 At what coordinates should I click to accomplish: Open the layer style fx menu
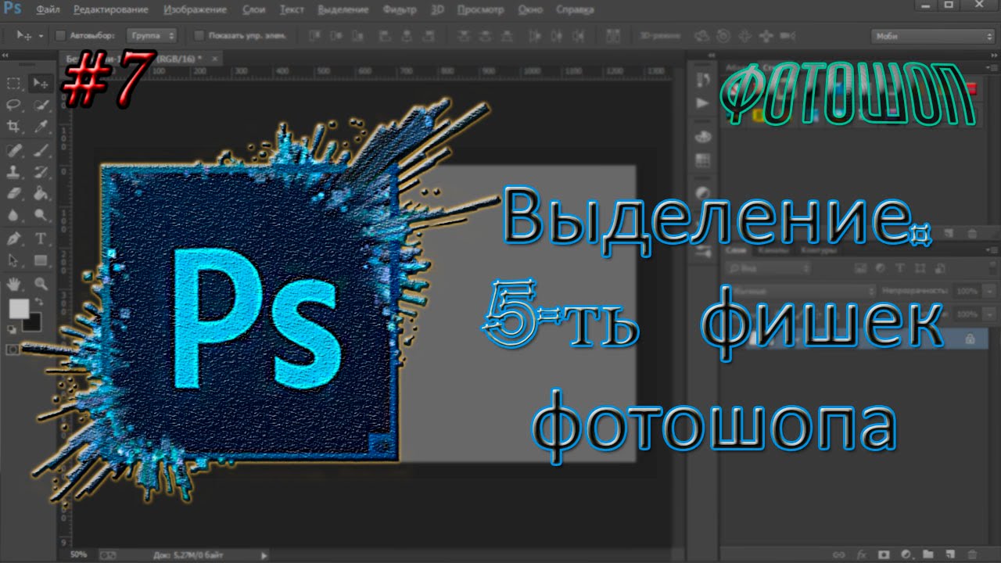coord(861,554)
